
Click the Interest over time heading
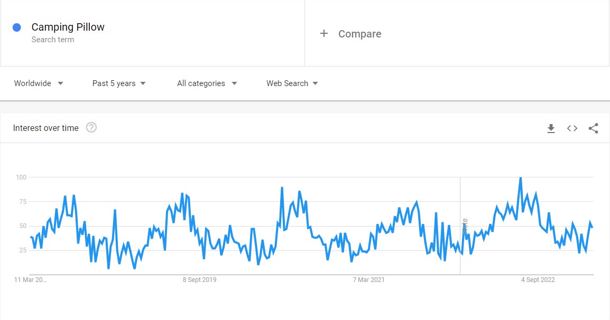point(46,128)
